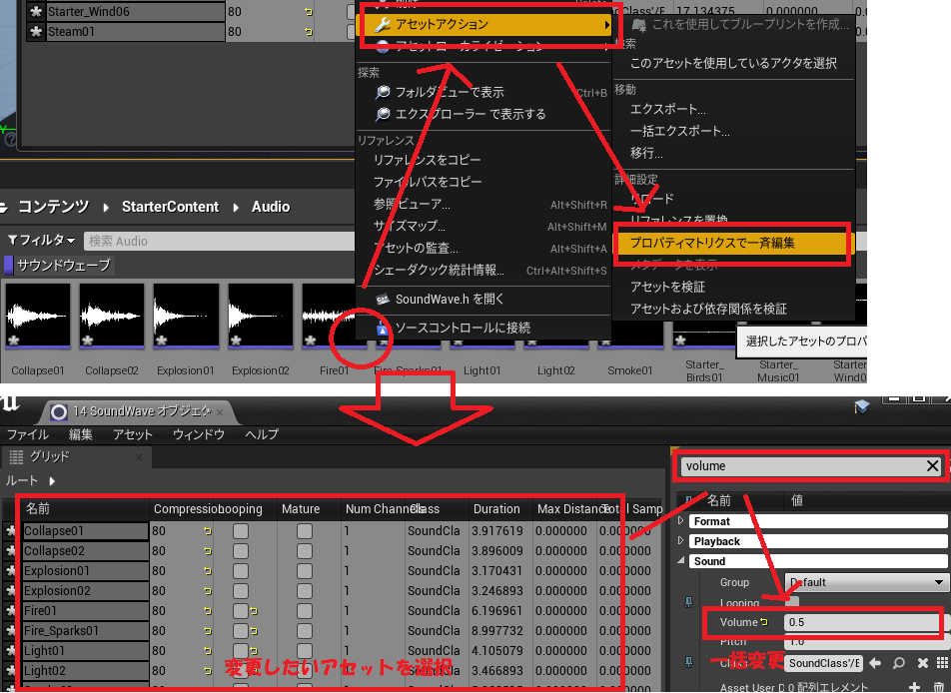Expand the Playback category
Image resolution: width=951 pixels, height=693 pixels.
pos(680,541)
